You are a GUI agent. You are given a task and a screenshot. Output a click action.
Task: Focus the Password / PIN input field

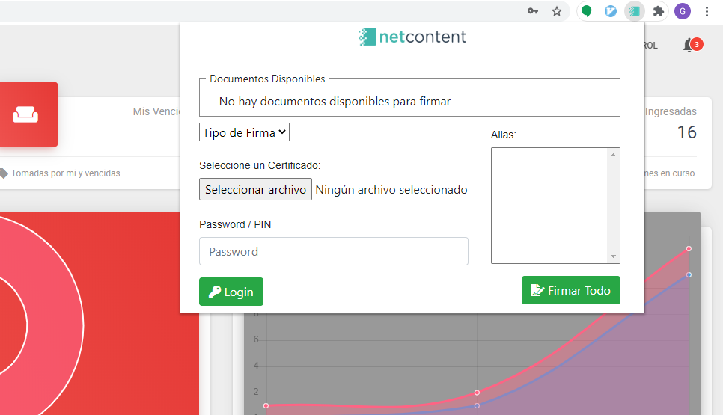[x=334, y=251]
